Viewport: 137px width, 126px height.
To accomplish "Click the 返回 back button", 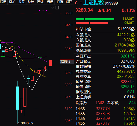I will (69, 2).
